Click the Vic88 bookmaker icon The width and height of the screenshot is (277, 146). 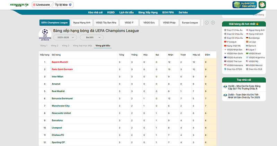click(225, 87)
